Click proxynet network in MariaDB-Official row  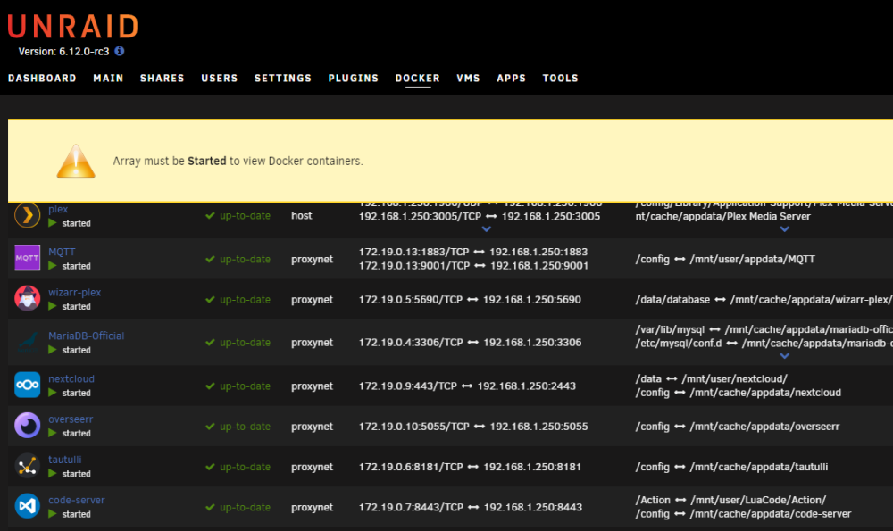tap(312, 343)
